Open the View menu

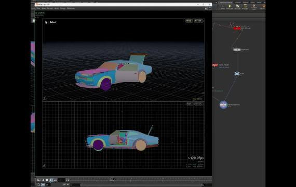coord(44,8)
